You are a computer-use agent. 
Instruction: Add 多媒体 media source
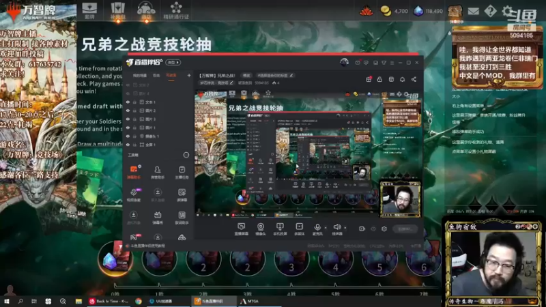(299, 229)
